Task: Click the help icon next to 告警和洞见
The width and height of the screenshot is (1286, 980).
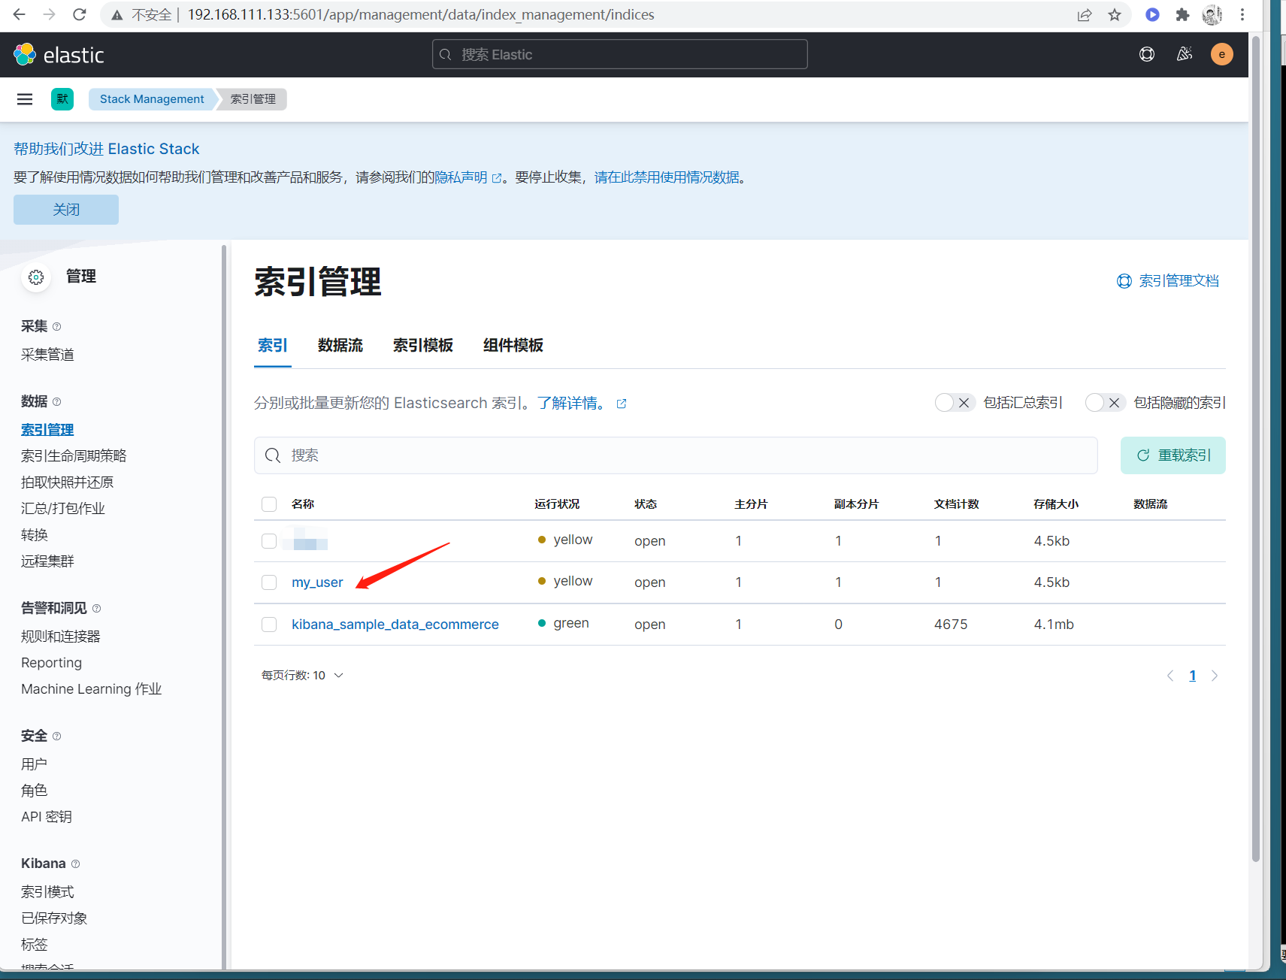Action: [97, 608]
